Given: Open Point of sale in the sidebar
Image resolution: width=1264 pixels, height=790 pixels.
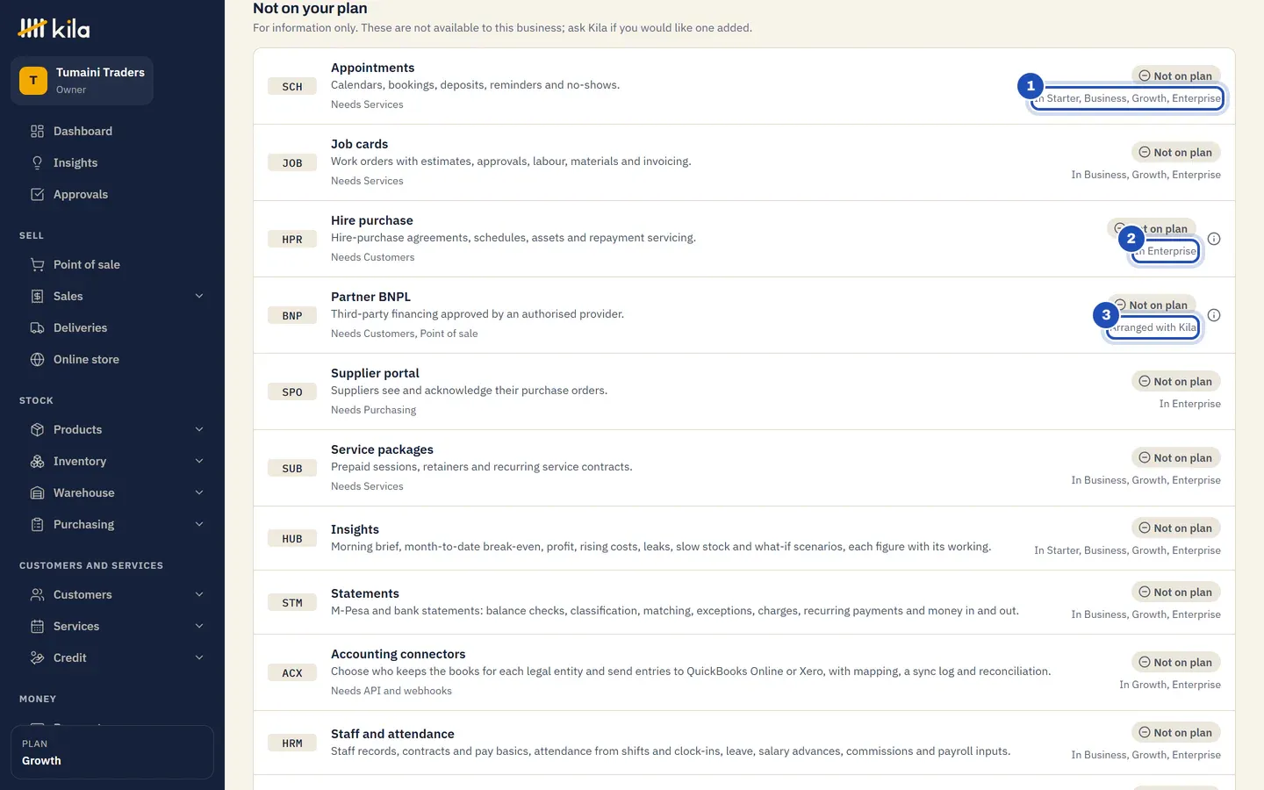Looking at the screenshot, I should [x=112, y=265].
